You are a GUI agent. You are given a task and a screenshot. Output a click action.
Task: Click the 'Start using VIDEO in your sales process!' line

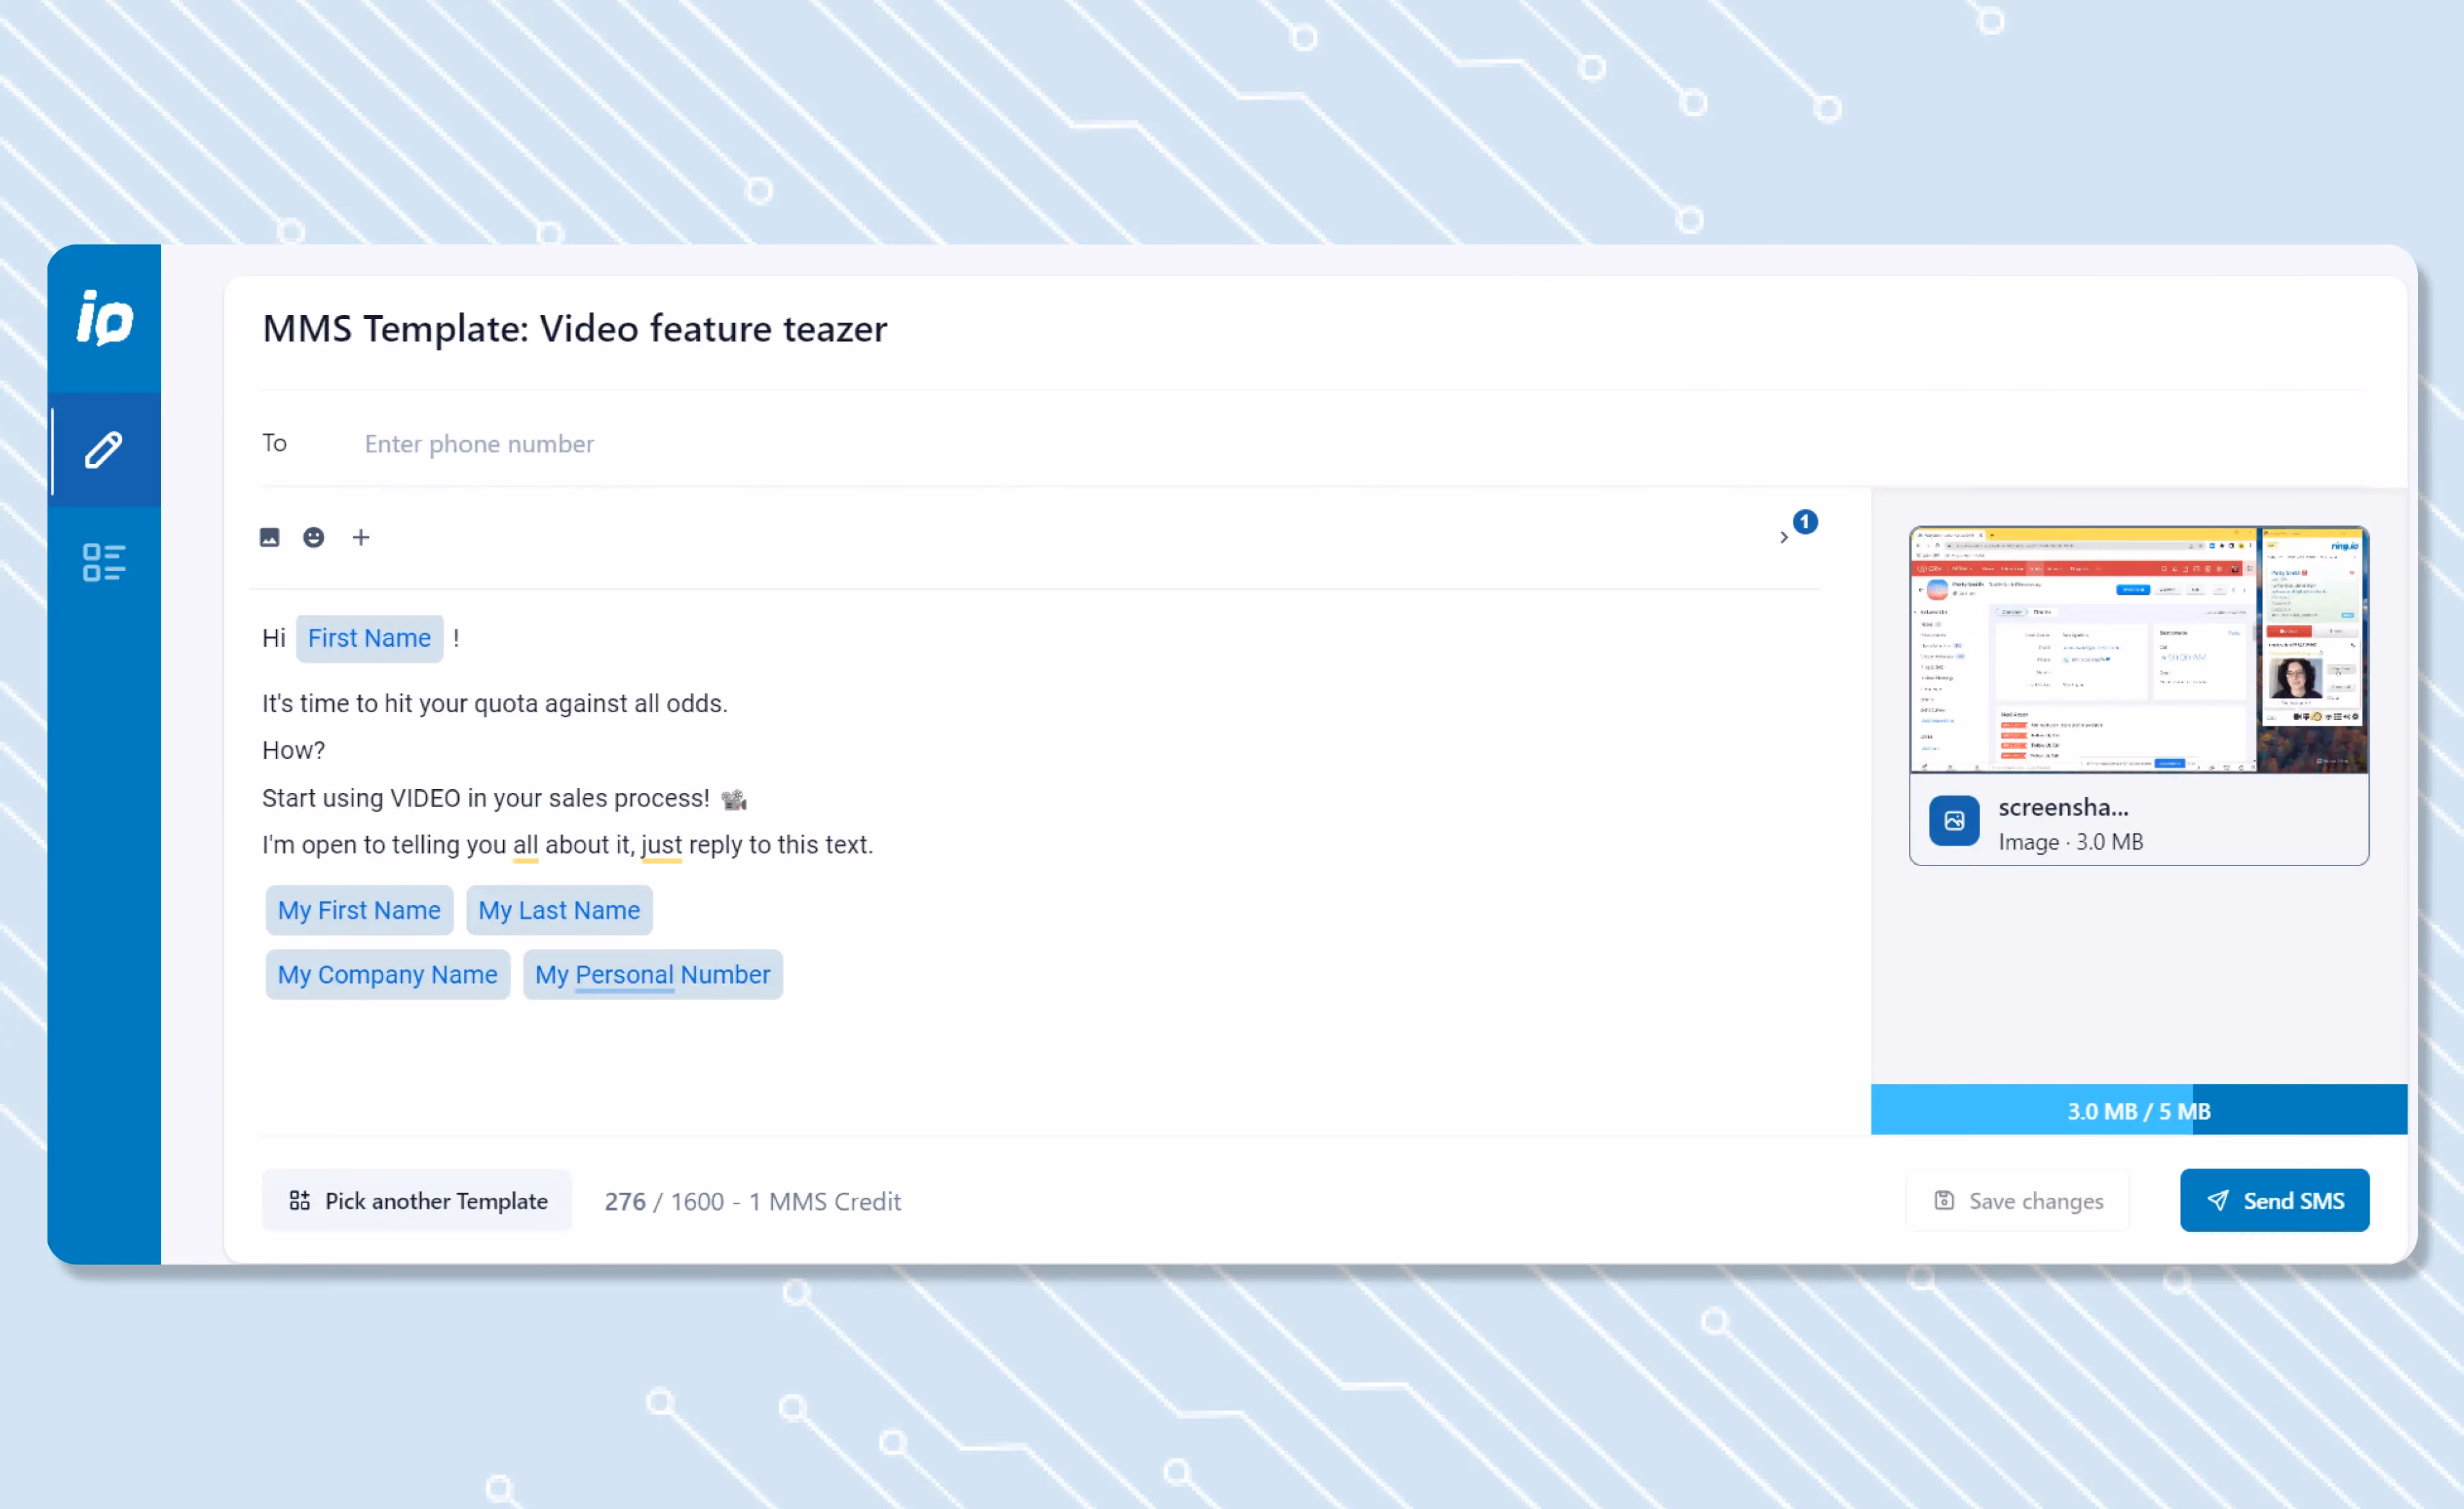[485, 798]
